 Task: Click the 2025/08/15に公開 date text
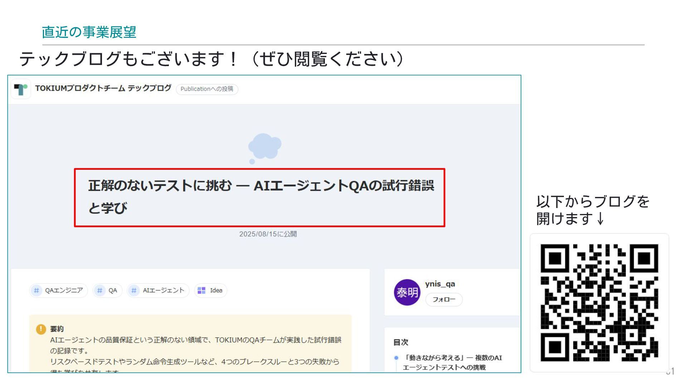tap(268, 234)
